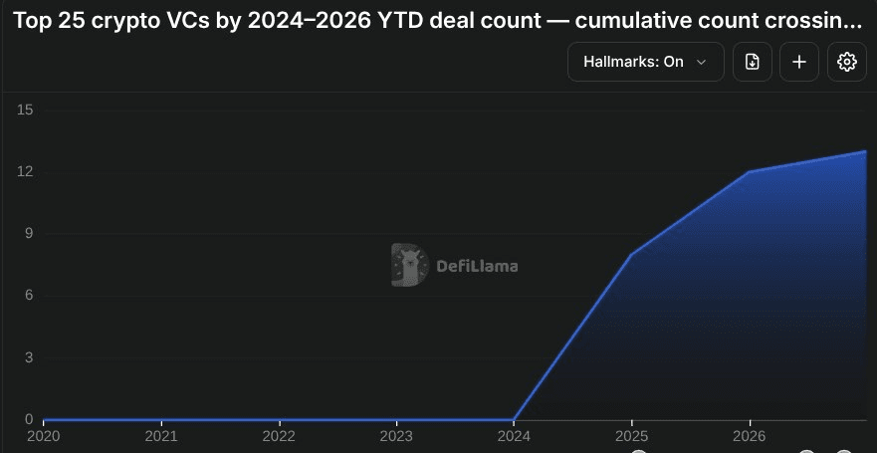Viewport: 877px width, 453px height.
Task: Click the DefiLlama llama logo watermark
Action: [x=410, y=265]
